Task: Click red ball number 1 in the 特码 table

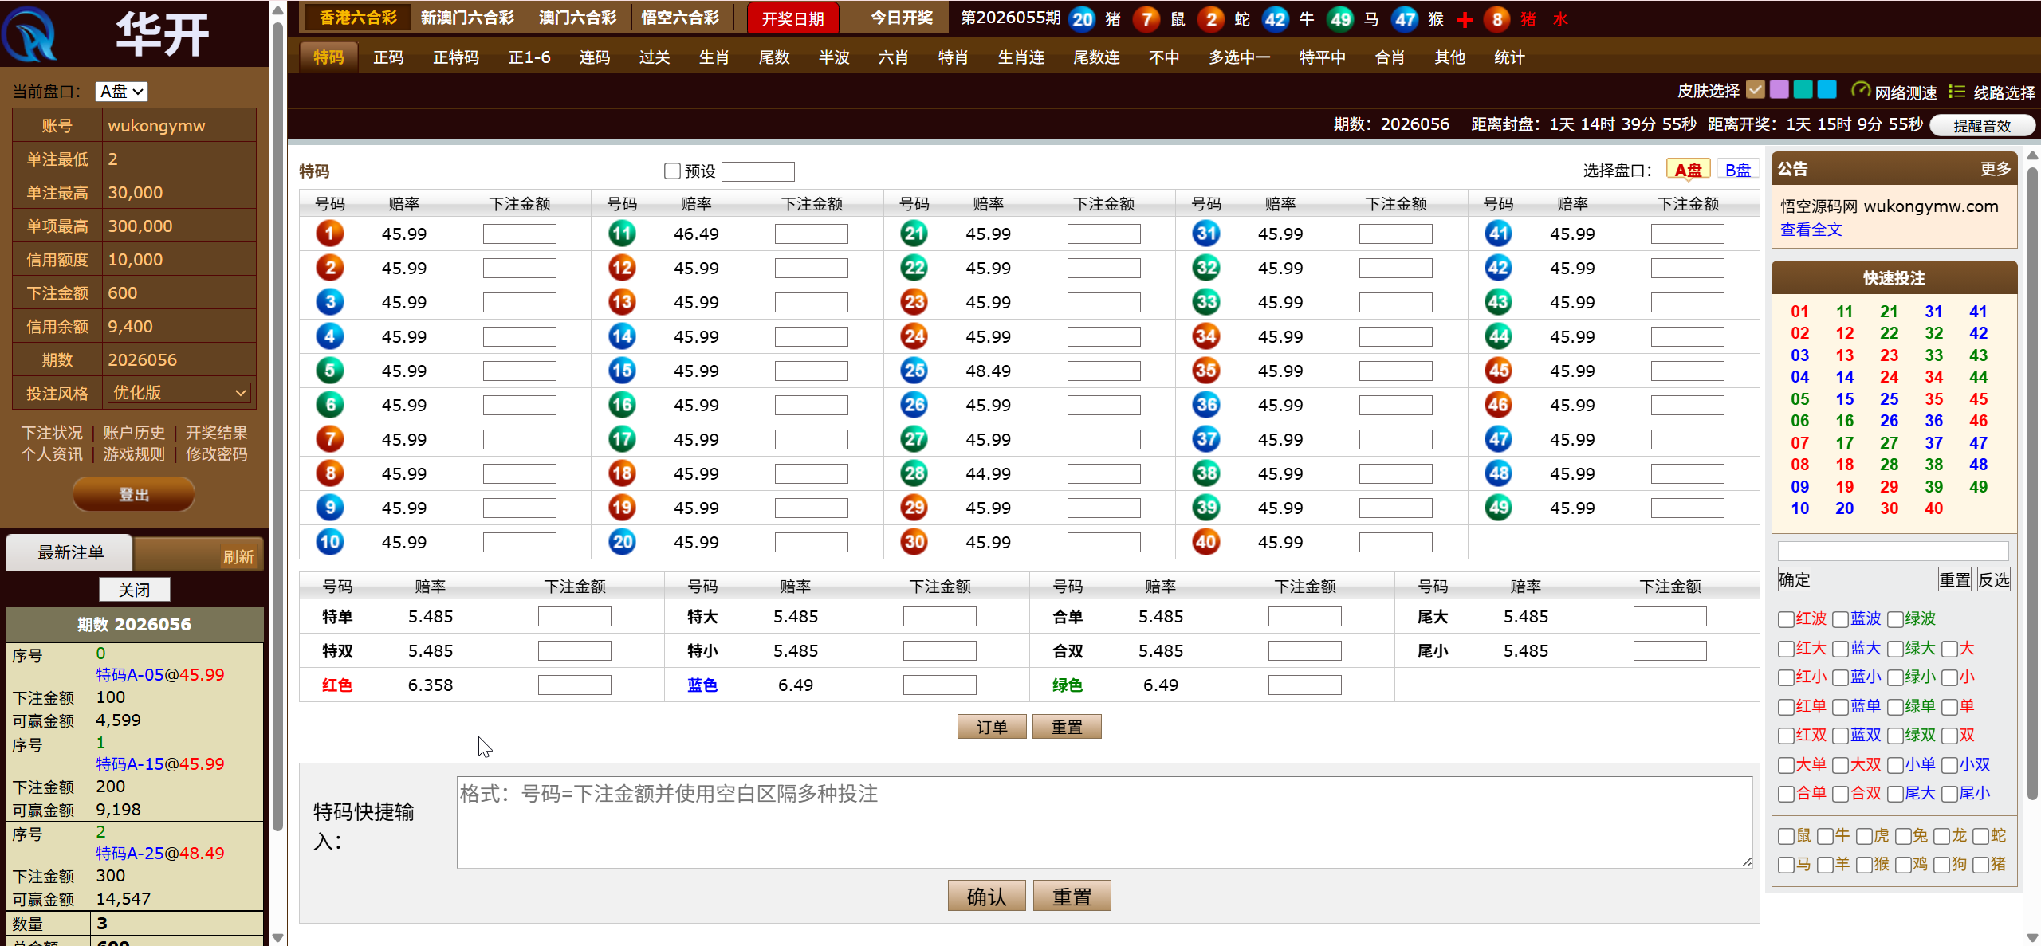Action: pyautogui.click(x=330, y=234)
